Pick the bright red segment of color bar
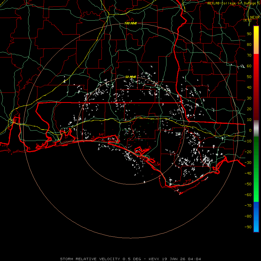Screen dimensions: 261x261 256,61
